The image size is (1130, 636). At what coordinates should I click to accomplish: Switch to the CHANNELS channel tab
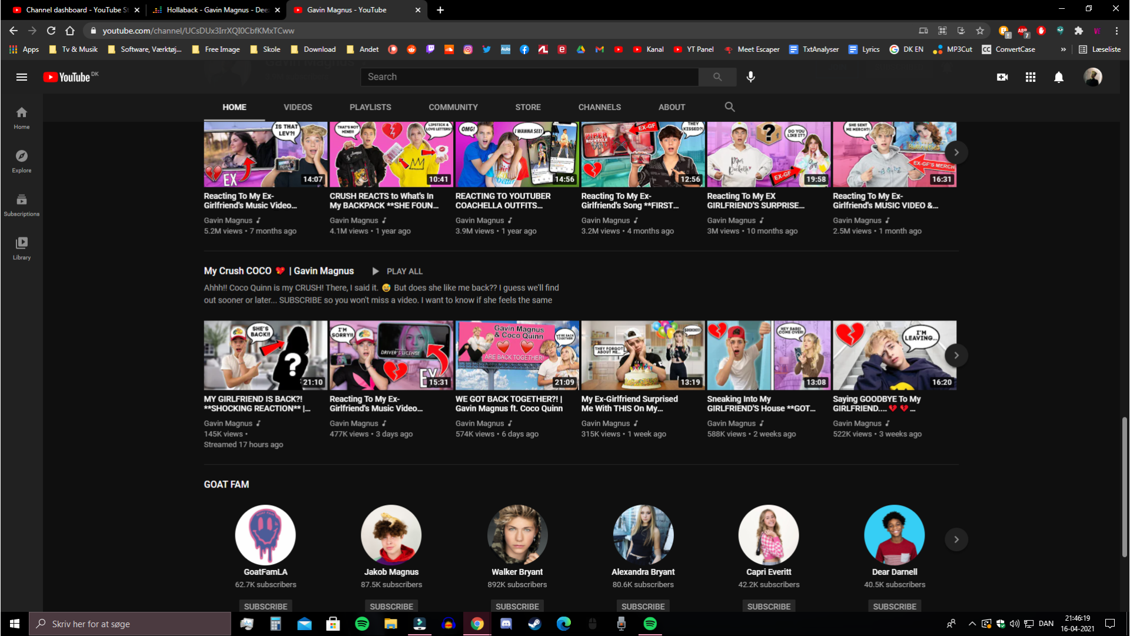click(599, 107)
